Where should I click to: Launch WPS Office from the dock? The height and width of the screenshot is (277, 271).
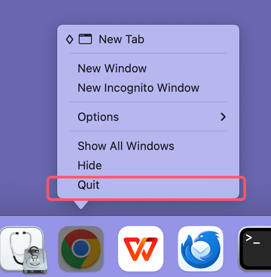141,249
